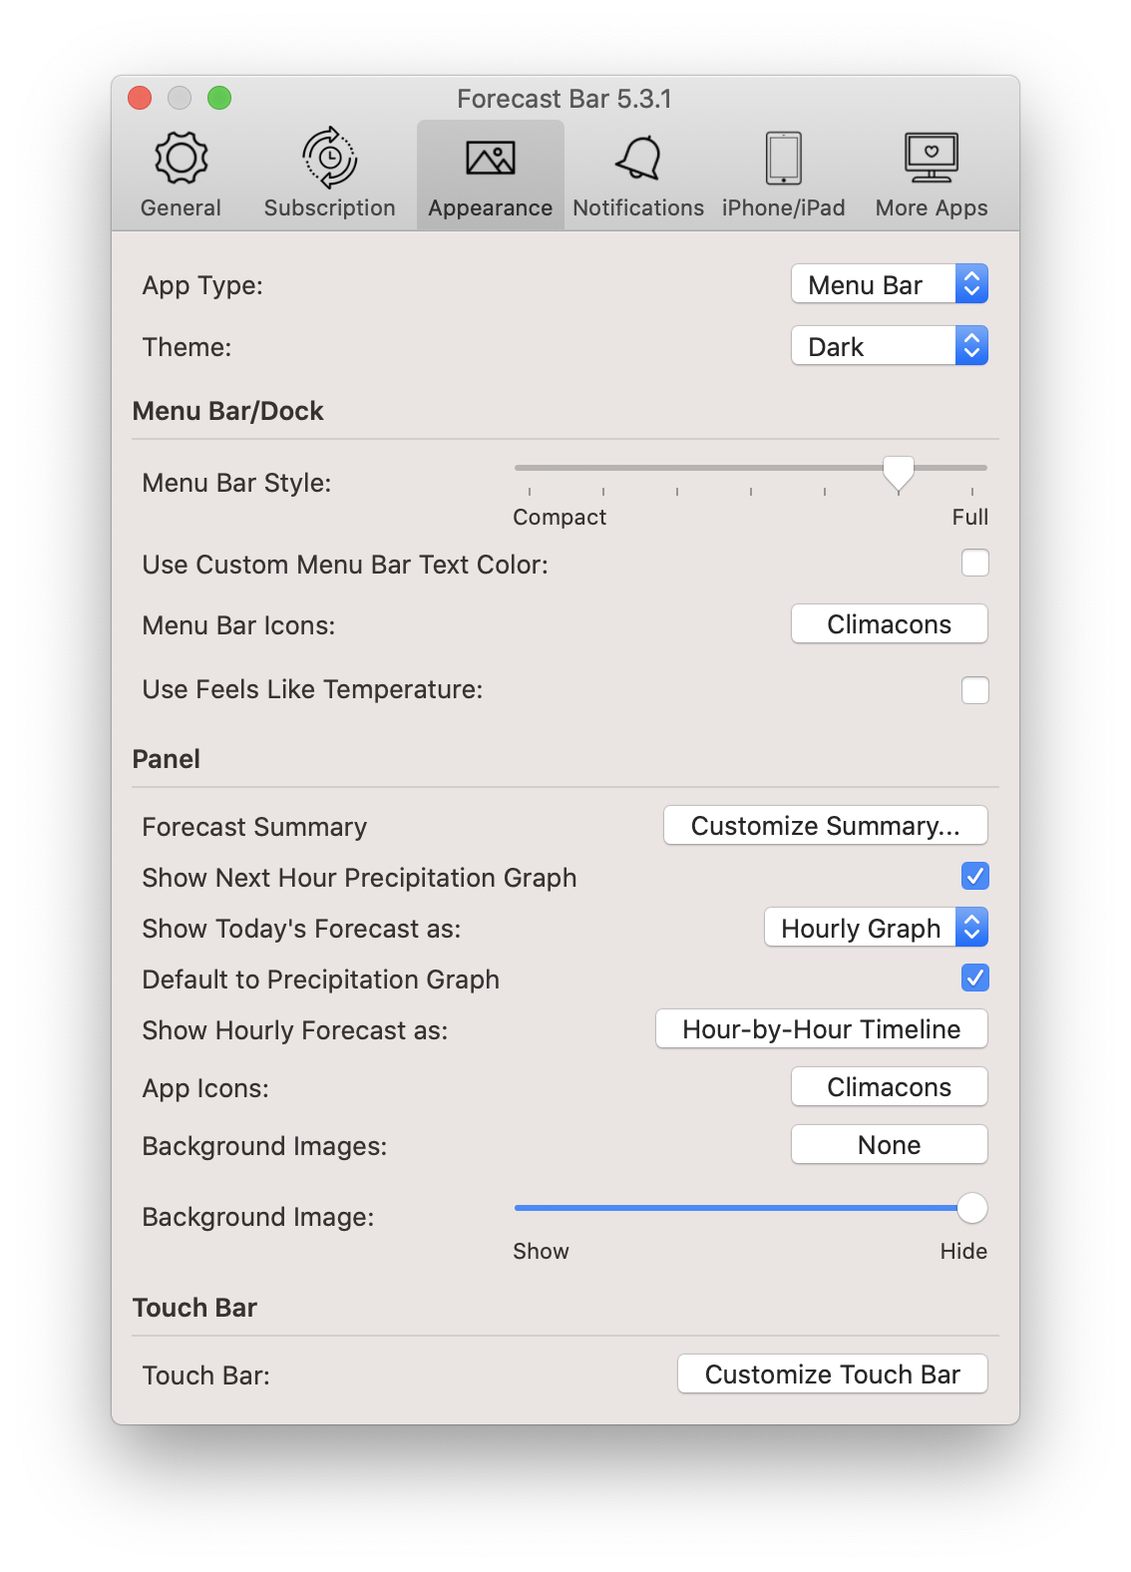The width and height of the screenshot is (1131, 1572).
Task: Click the Climacons button for Menu Bar Icons
Action: coord(888,623)
